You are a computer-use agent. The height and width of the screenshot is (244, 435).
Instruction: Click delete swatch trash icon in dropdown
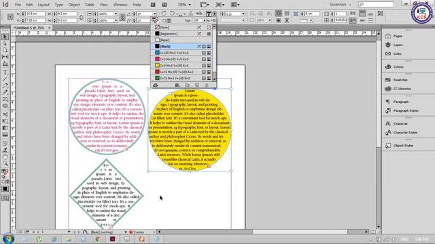207,85
